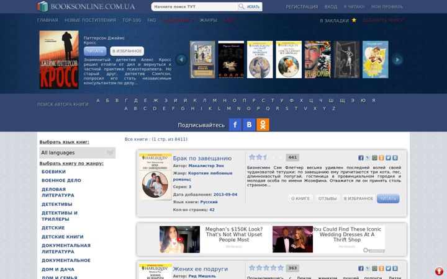Share Брак по завещанию on Twitter
The width and height of the screenshot is (447, 279).
(388, 157)
